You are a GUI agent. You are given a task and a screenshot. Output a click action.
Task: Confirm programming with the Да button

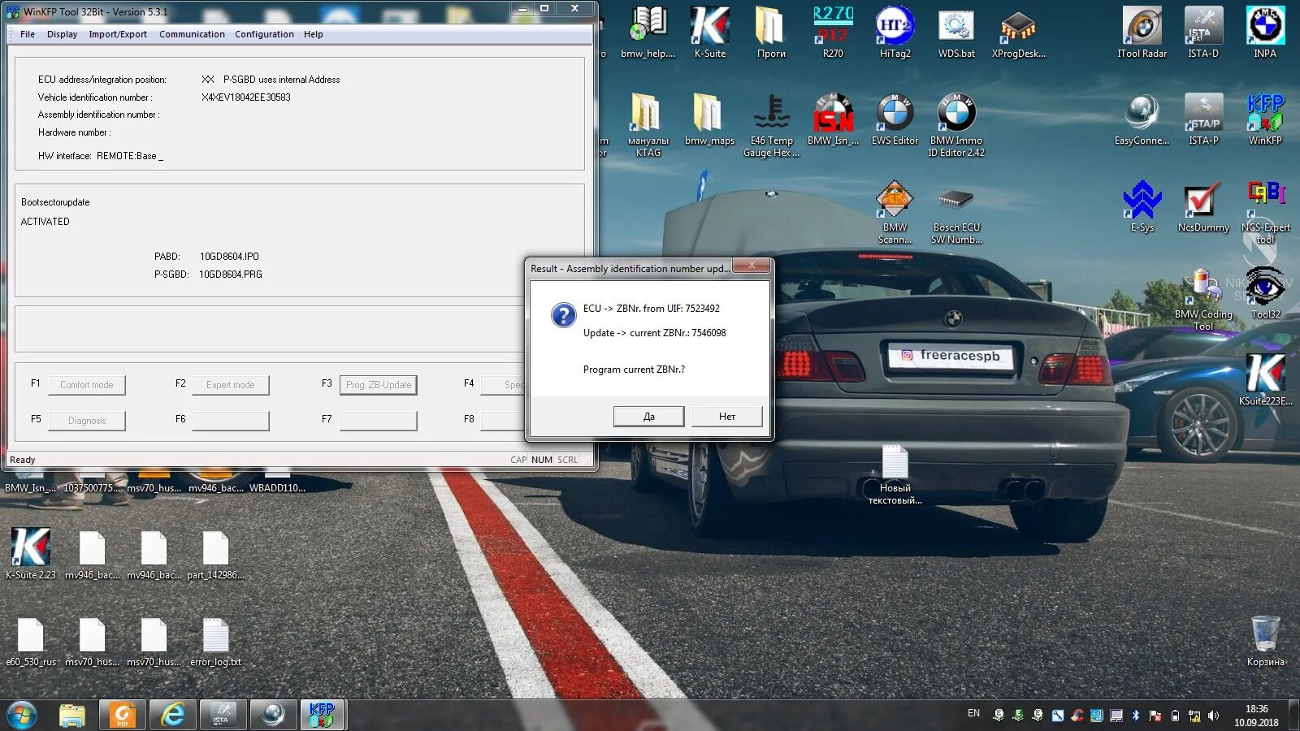(648, 417)
